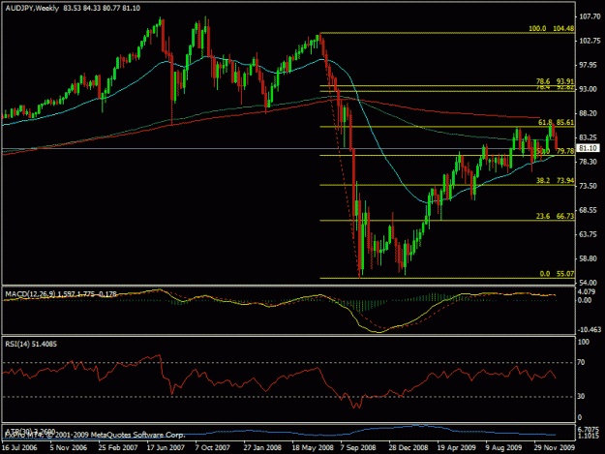Click the 7 Sep 2008 date label
Viewport: 605px width, 454px height.
358,447
